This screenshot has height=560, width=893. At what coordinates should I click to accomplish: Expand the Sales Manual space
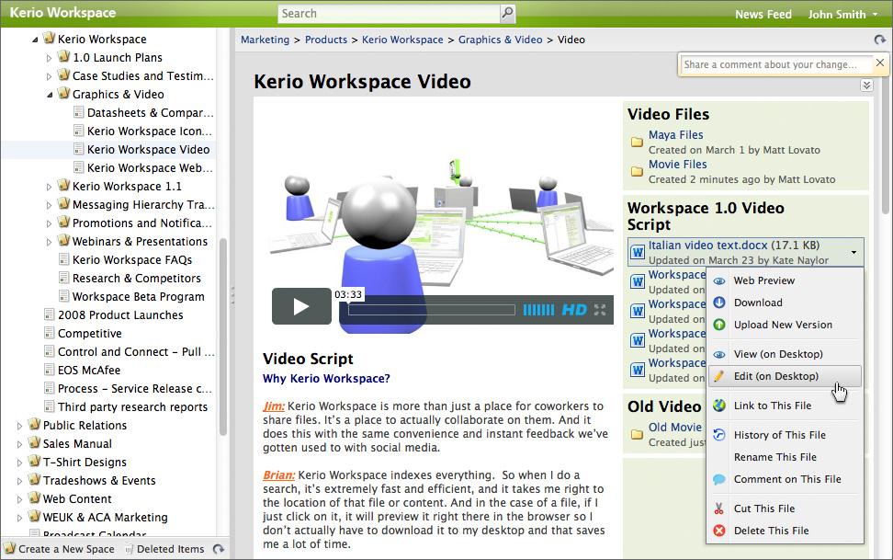point(20,444)
